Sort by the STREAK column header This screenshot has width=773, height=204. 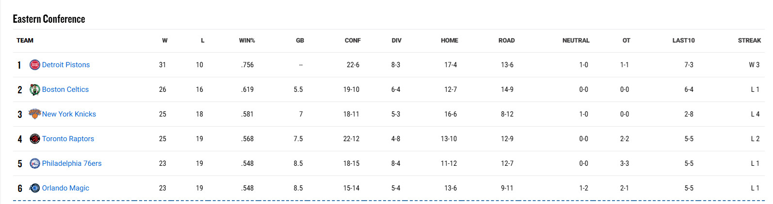749,41
